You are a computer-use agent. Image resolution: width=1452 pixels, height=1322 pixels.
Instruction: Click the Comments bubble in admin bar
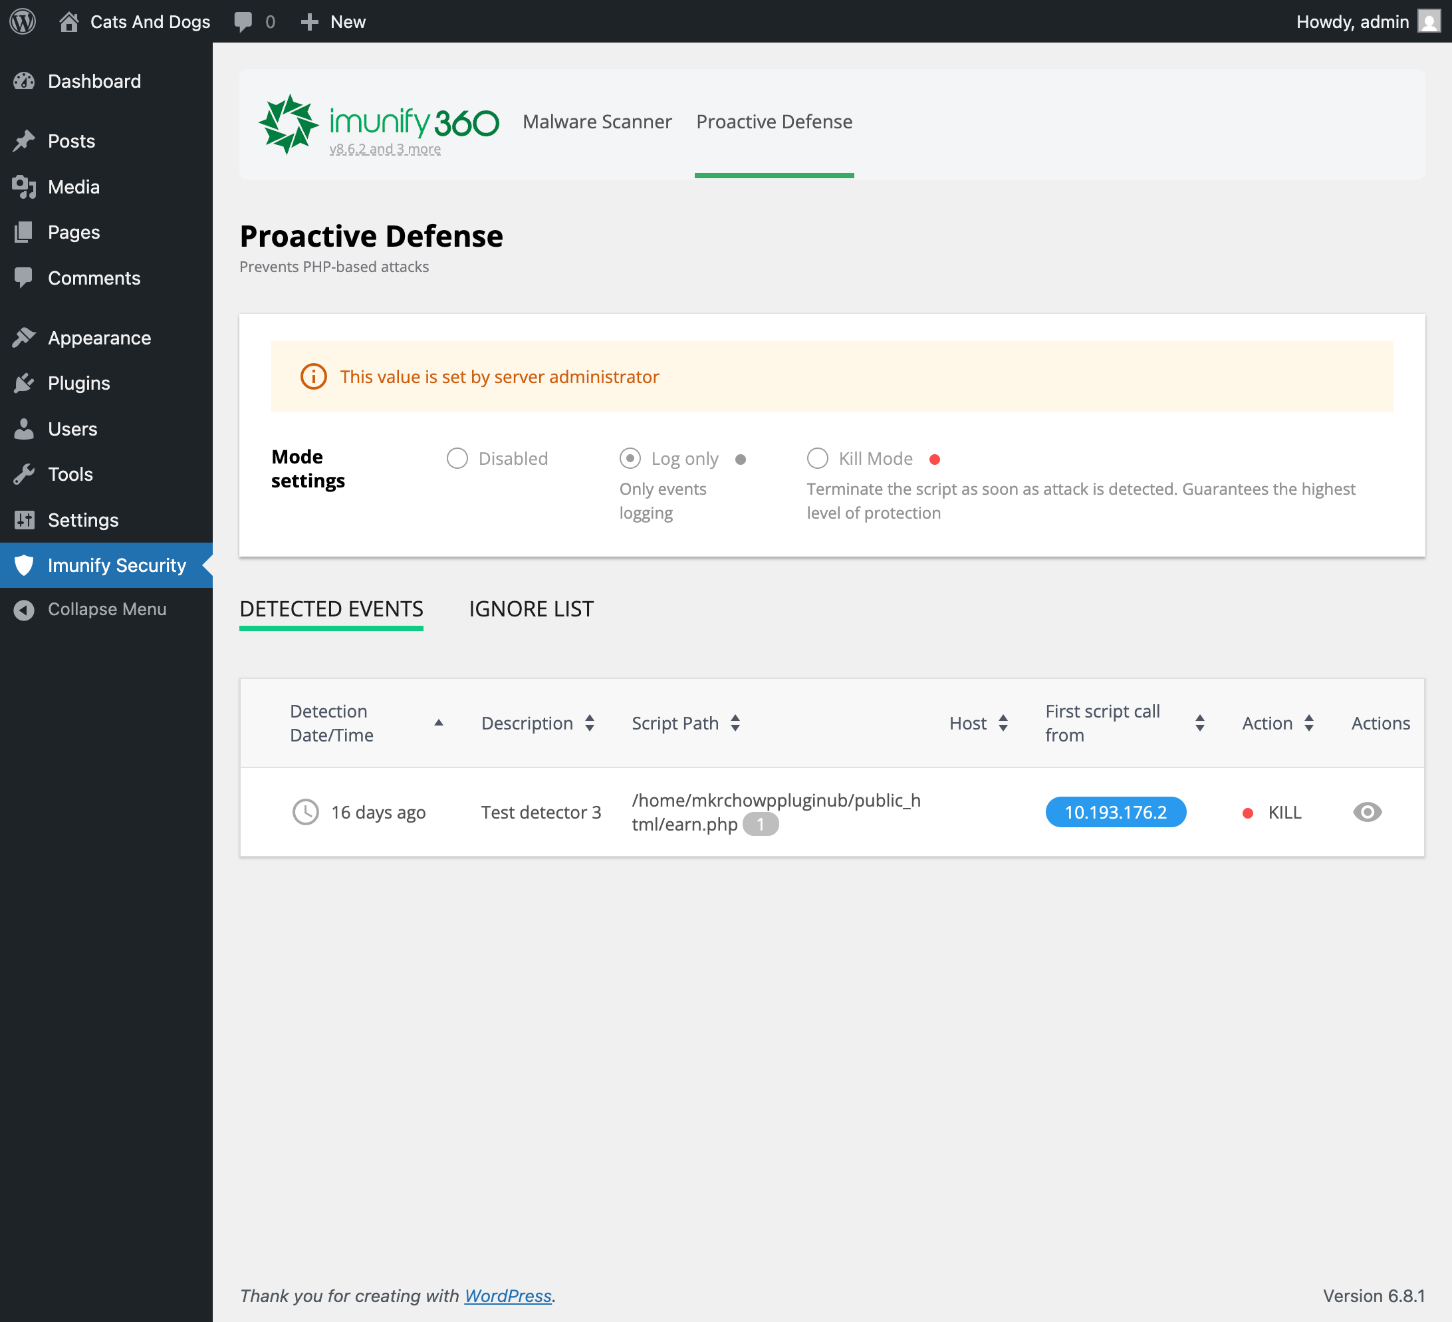click(x=243, y=22)
